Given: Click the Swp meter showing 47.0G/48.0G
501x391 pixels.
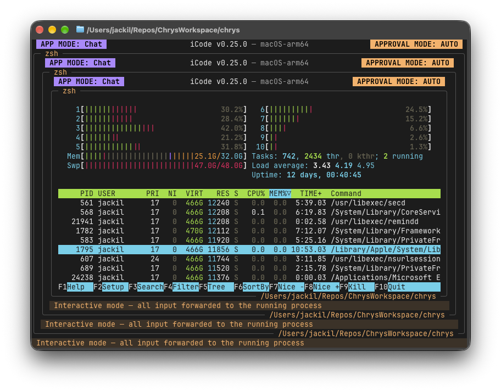Looking at the screenshot, I should click(x=157, y=165).
